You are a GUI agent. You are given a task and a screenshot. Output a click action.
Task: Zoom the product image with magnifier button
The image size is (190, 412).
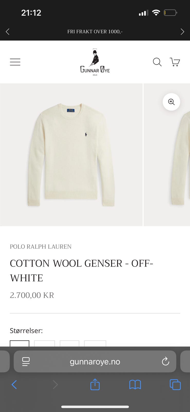[x=171, y=102]
